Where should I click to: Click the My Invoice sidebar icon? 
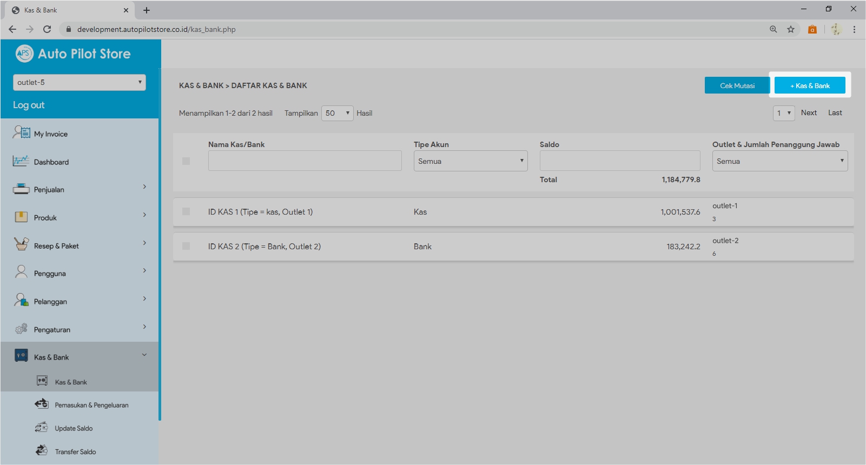[x=21, y=132]
